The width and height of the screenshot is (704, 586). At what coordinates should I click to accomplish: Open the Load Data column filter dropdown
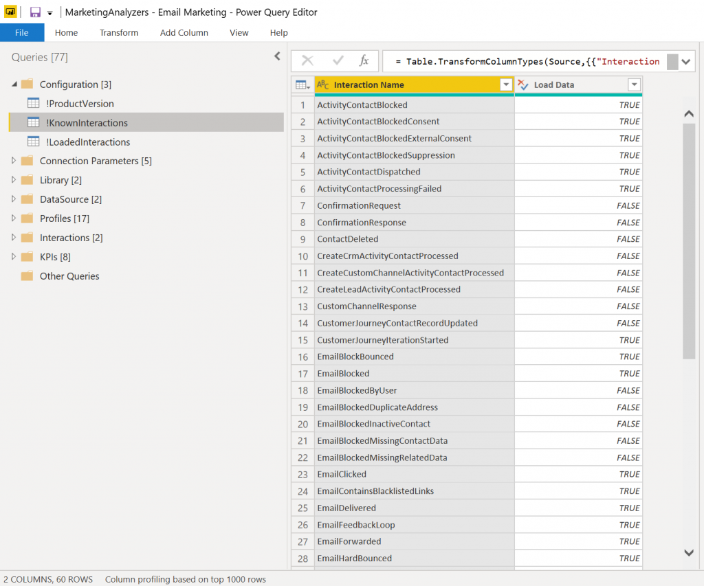point(634,84)
